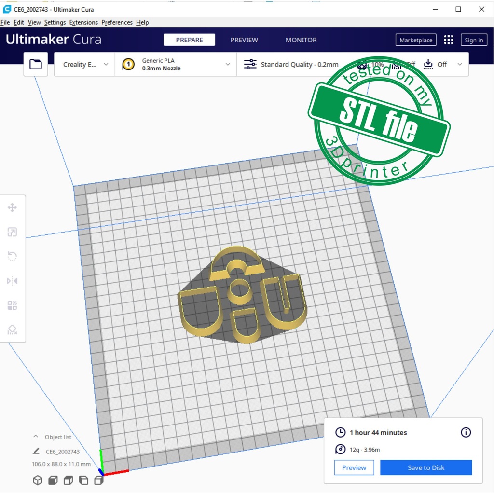Click the Sign in button
The height and width of the screenshot is (494, 494).
point(474,40)
